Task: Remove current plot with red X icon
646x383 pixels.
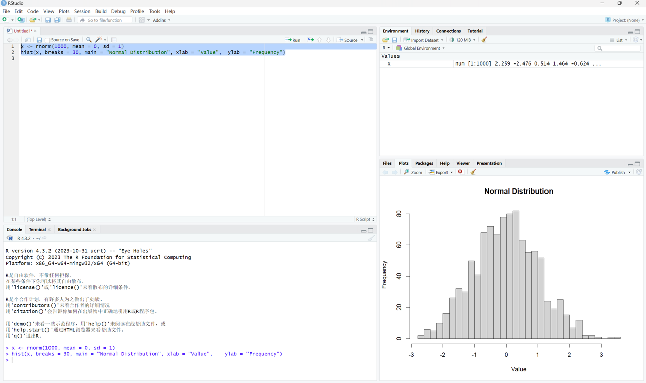Action: (x=460, y=172)
